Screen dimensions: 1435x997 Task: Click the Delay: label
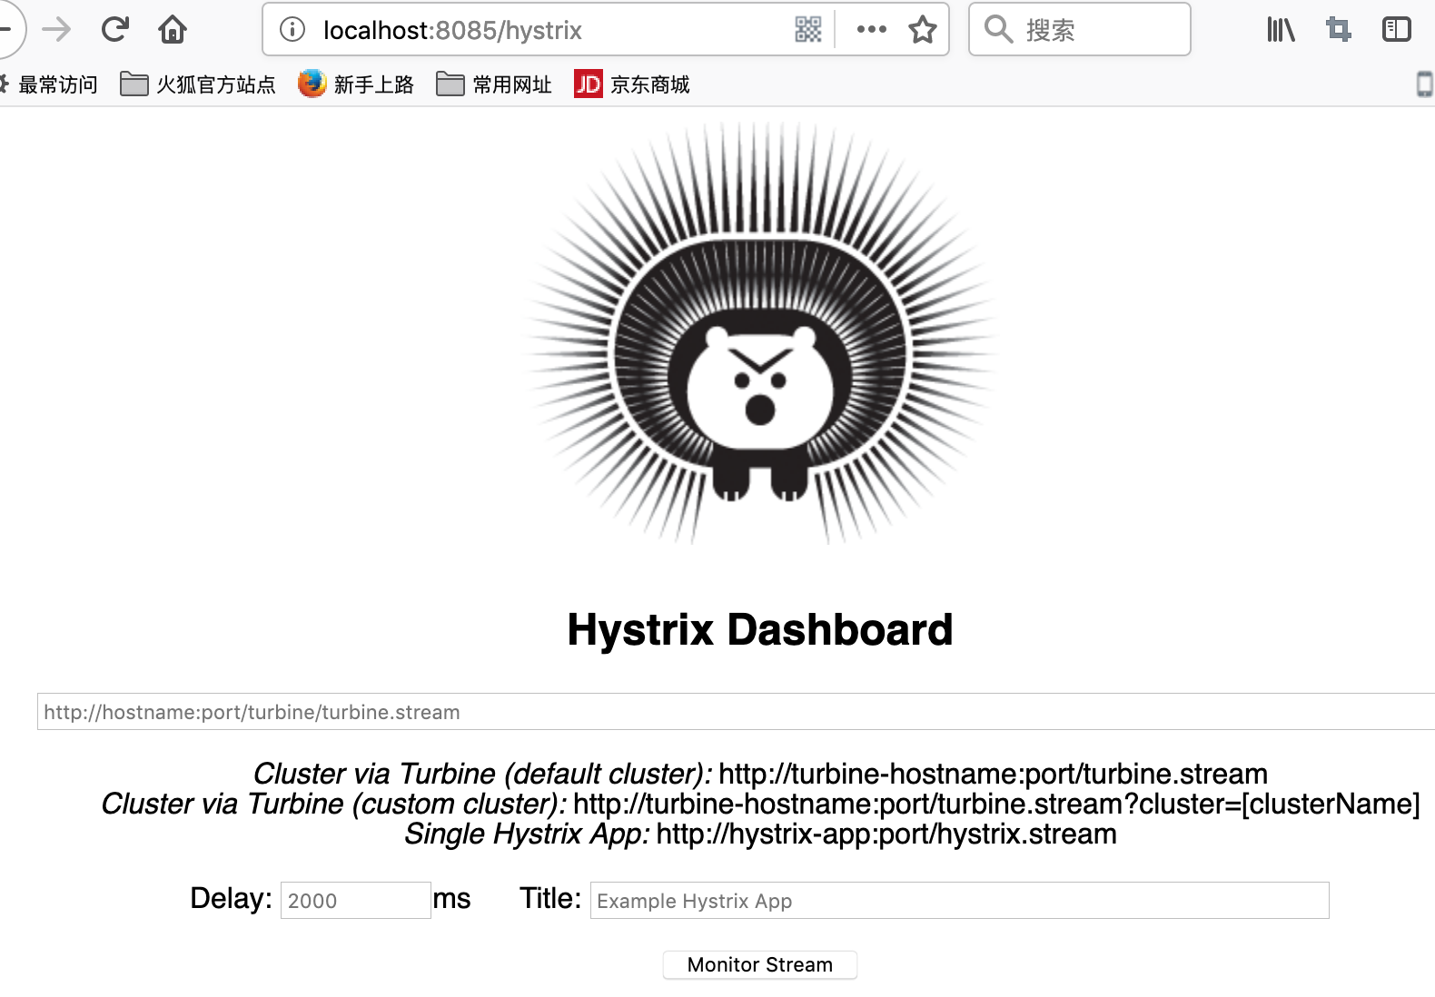pyautogui.click(x=231, y=898)
